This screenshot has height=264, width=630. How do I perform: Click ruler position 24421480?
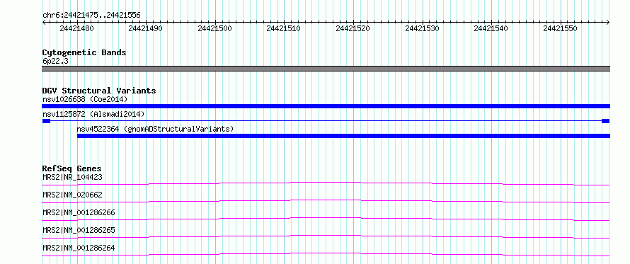pos(77,28)
